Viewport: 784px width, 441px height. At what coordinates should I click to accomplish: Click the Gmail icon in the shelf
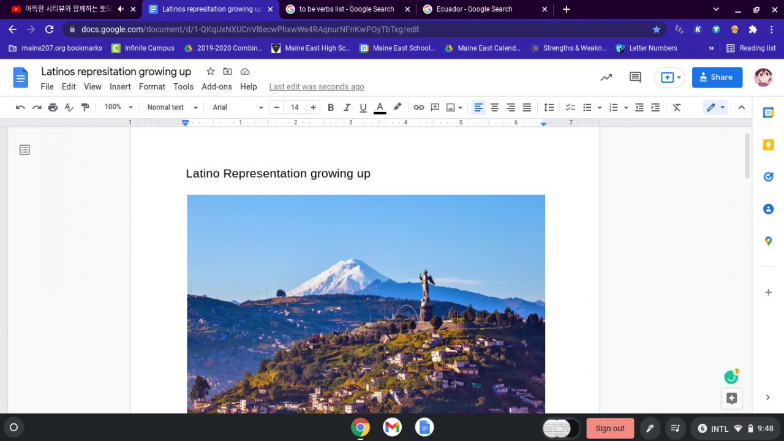392,428
